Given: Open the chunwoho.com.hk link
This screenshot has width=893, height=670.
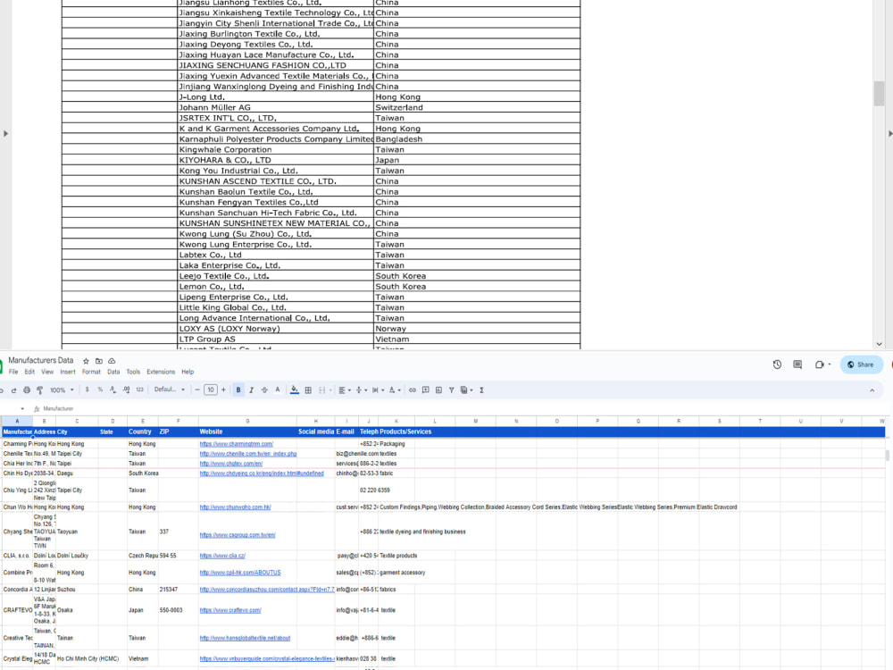Looking at the screenshot, I should (235, 507).
